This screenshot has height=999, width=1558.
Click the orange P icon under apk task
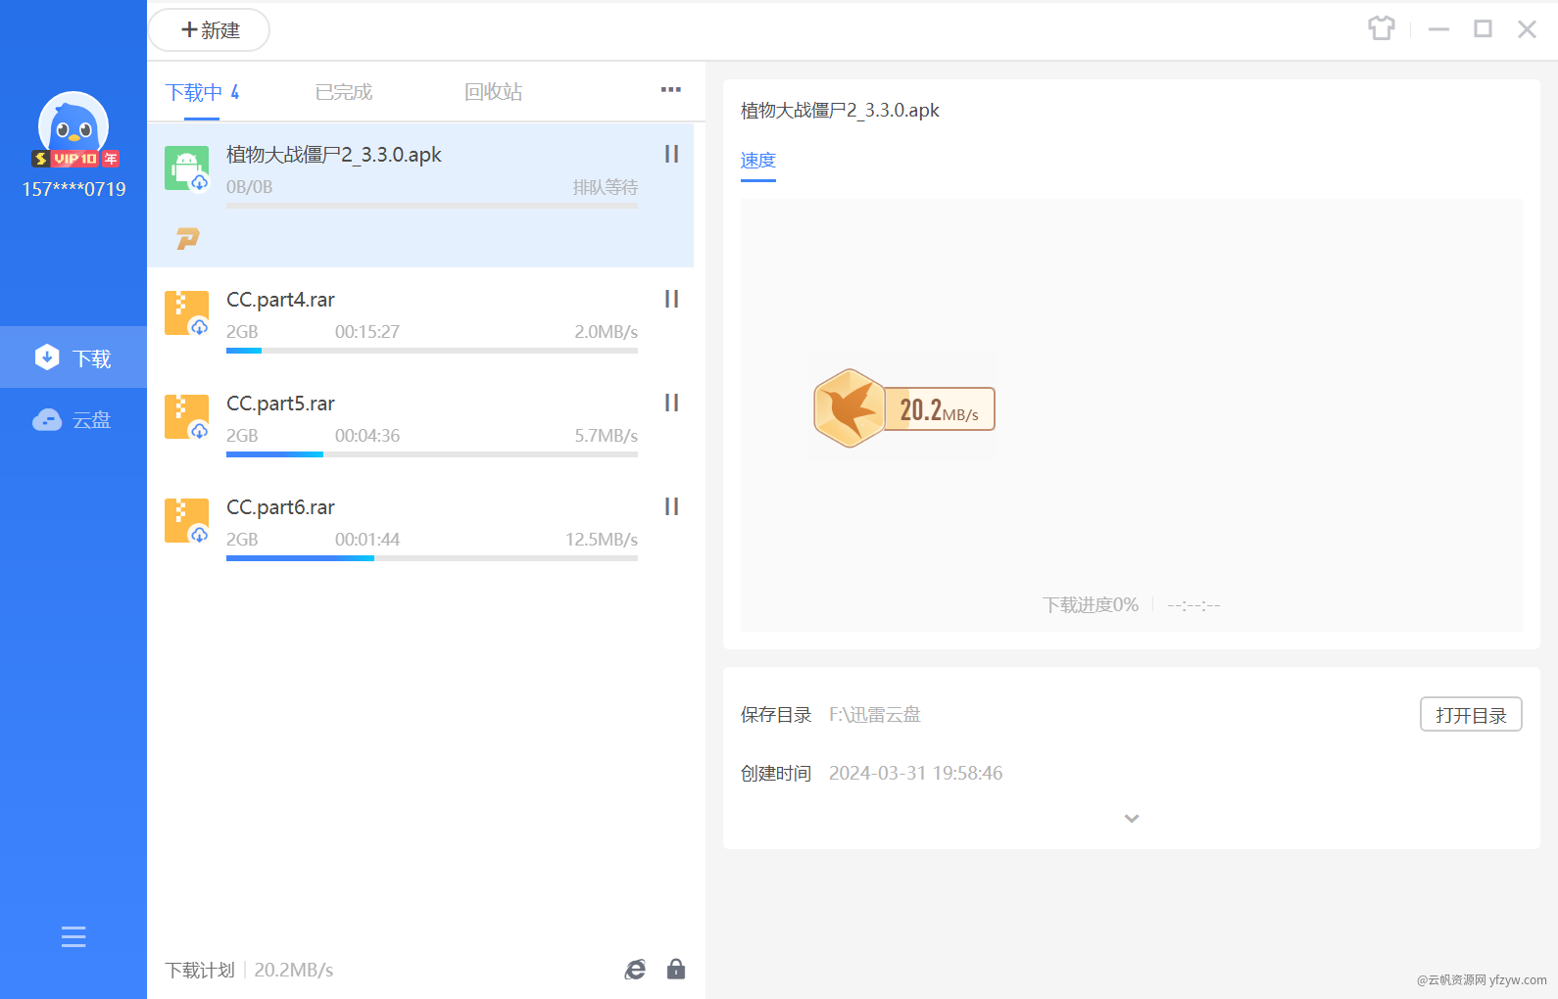click(188, 238)
